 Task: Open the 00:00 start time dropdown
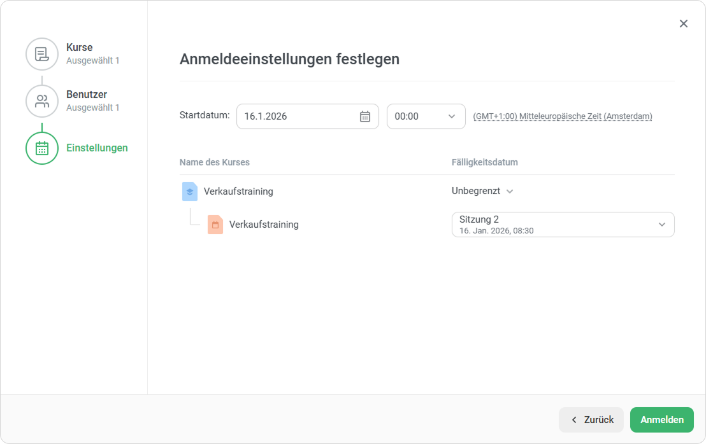426,116
